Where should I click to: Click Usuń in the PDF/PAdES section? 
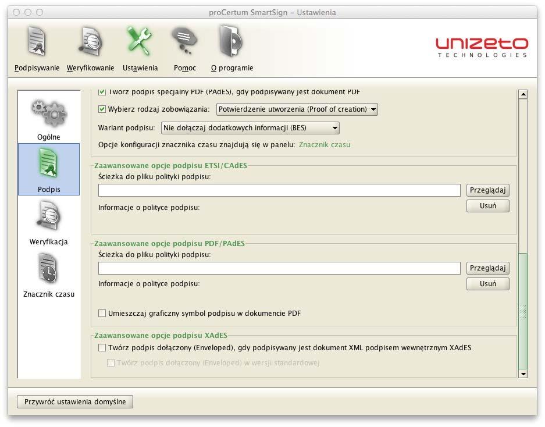coord(487,284)
